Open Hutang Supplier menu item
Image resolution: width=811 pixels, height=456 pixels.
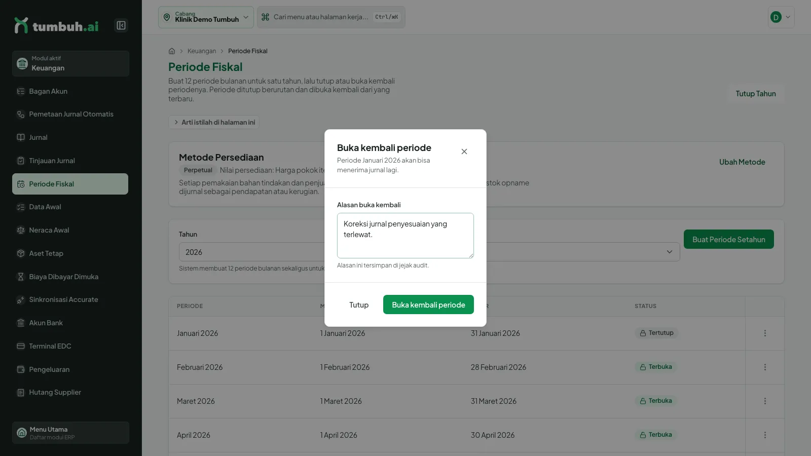point(70,392)
